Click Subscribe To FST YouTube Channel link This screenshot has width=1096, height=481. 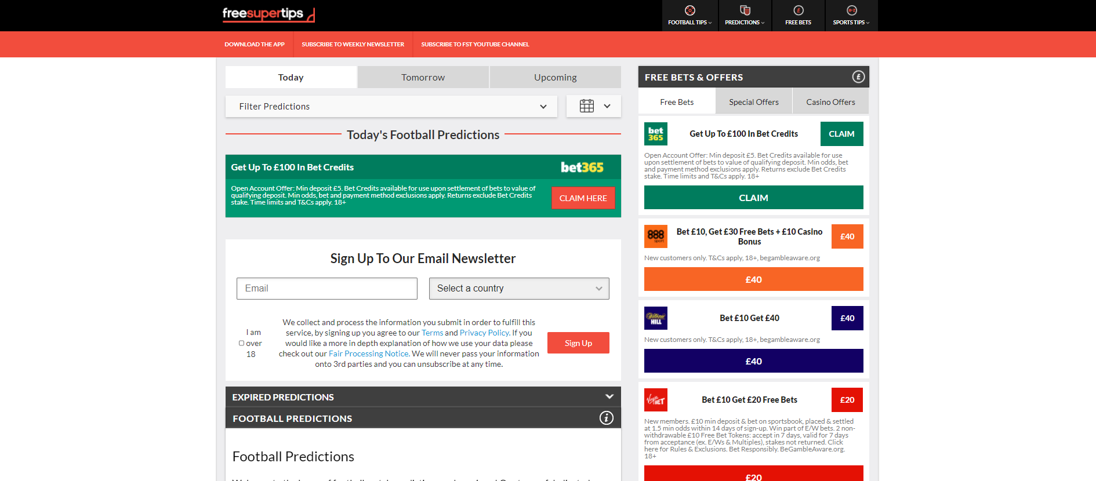pyautogui.click(x=476, y=44)
